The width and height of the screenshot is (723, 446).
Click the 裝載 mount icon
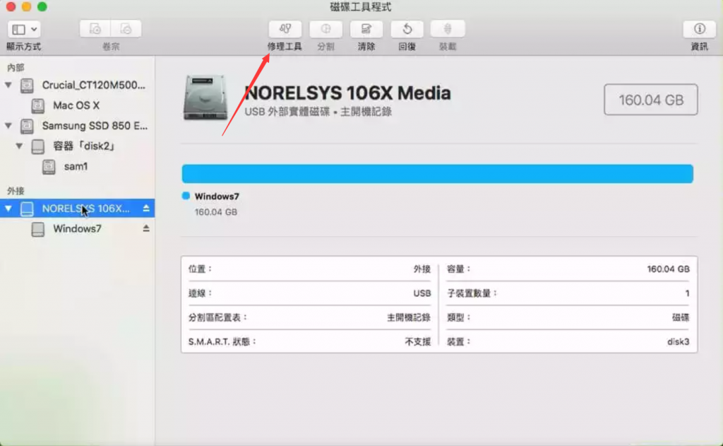click(x=447, y=29)
